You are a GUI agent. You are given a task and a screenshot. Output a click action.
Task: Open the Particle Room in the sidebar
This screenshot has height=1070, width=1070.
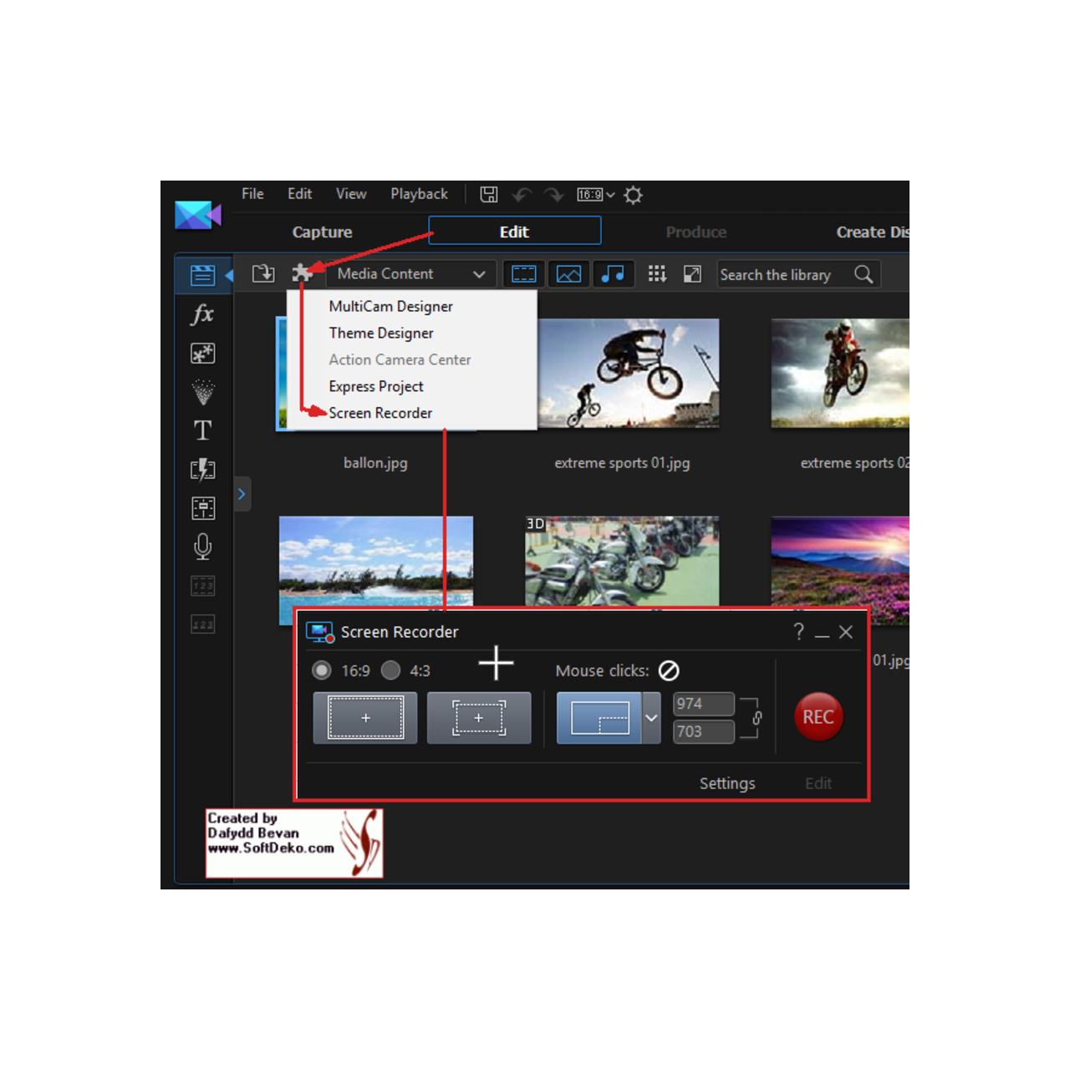(203, 392)
